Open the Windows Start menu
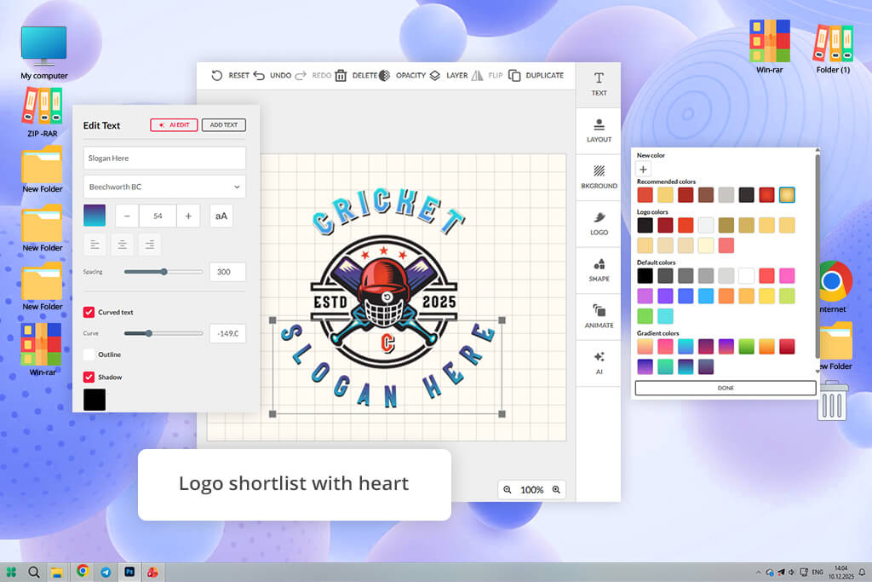This screenshot has height=582, width=872. pyautogui.click(x=11, y=572)
